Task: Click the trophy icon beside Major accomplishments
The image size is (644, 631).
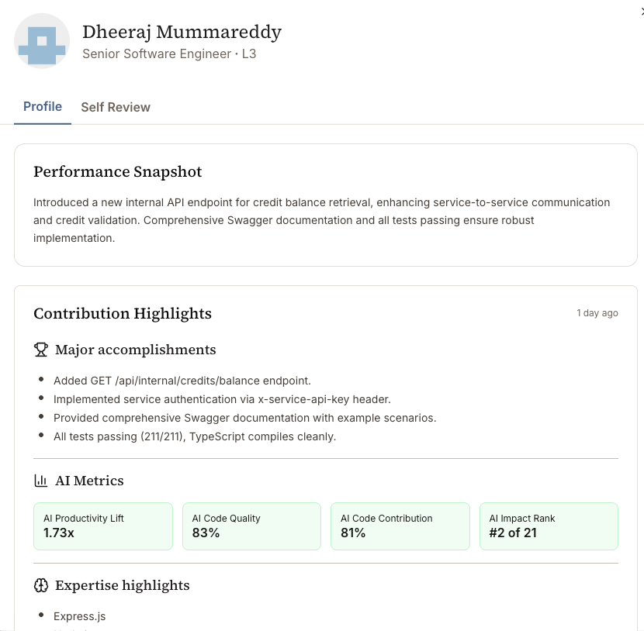Action: [41, 350]
